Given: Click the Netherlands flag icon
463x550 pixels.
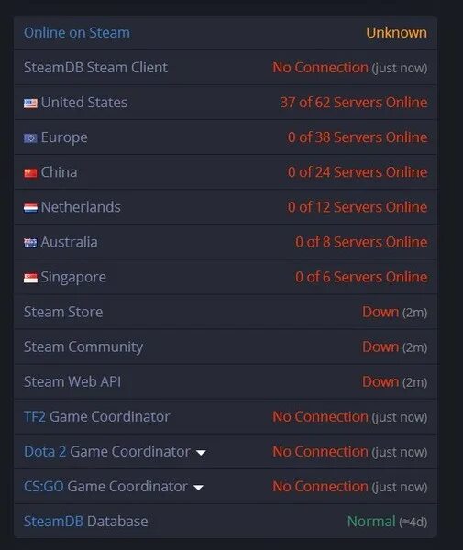Looking at the screenshot, I should click(30, 208).
